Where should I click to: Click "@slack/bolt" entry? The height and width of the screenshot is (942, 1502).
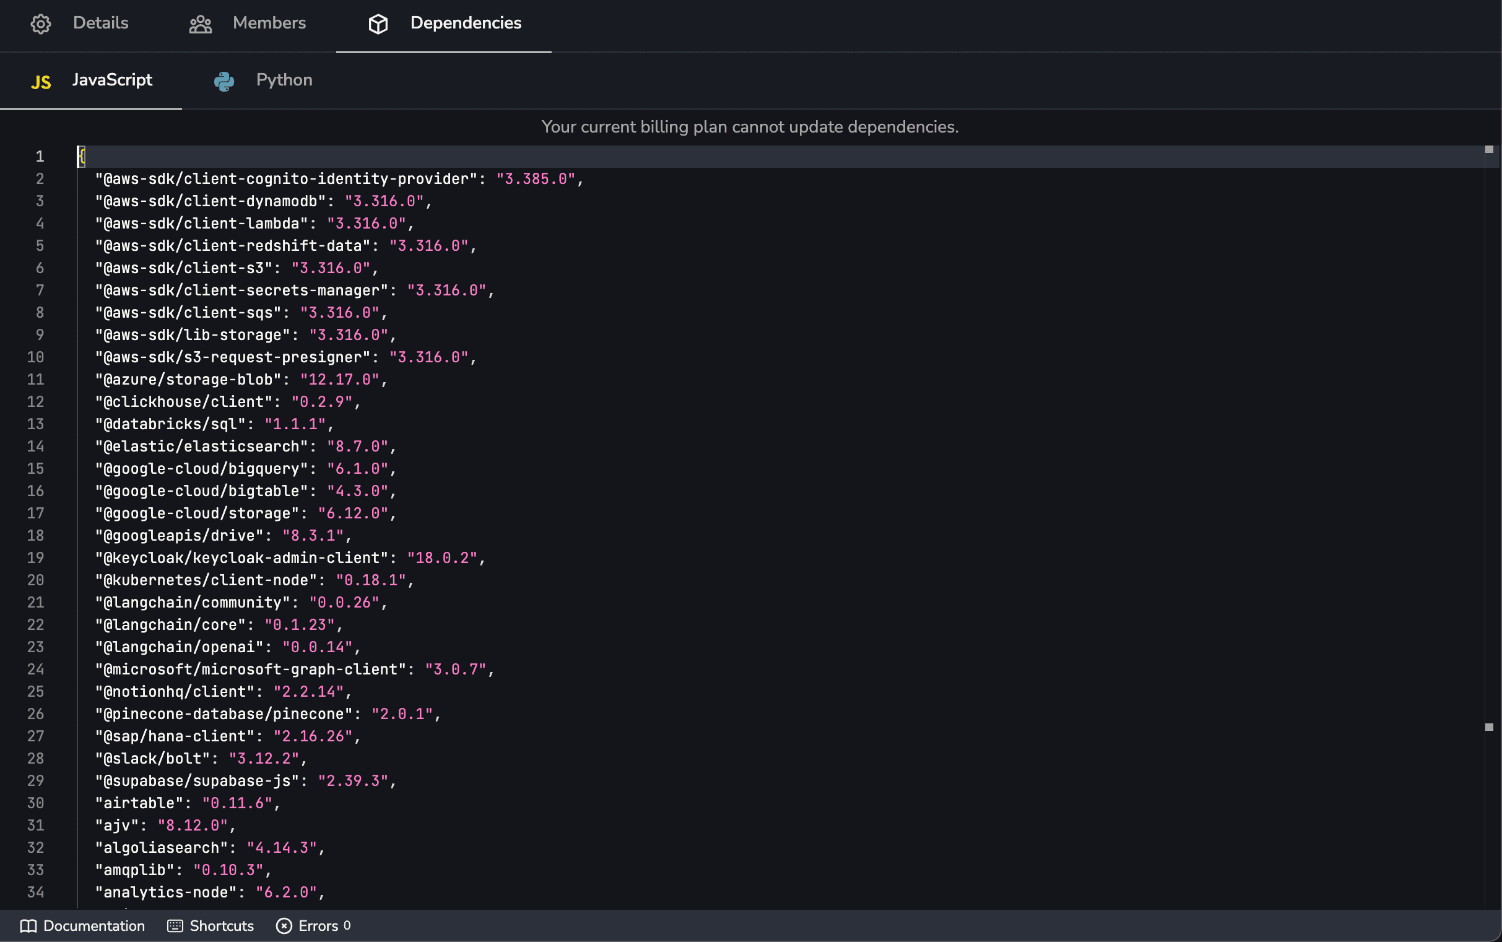tap(201, 759)
